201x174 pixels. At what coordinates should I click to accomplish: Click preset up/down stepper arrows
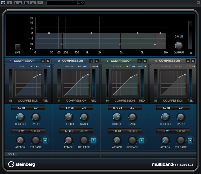(79, 3)
